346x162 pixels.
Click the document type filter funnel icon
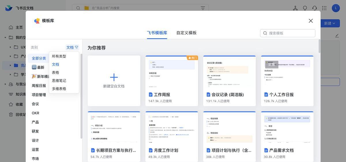coord(76,47)
